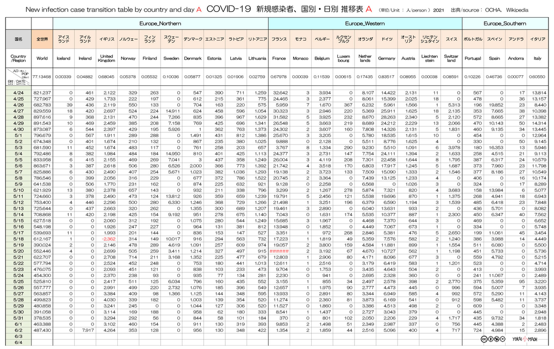The height and width of the screenshot is (349, 554).
Task: Select the Andorra column header
Action: pyautogui.click(x=516, y=59)
